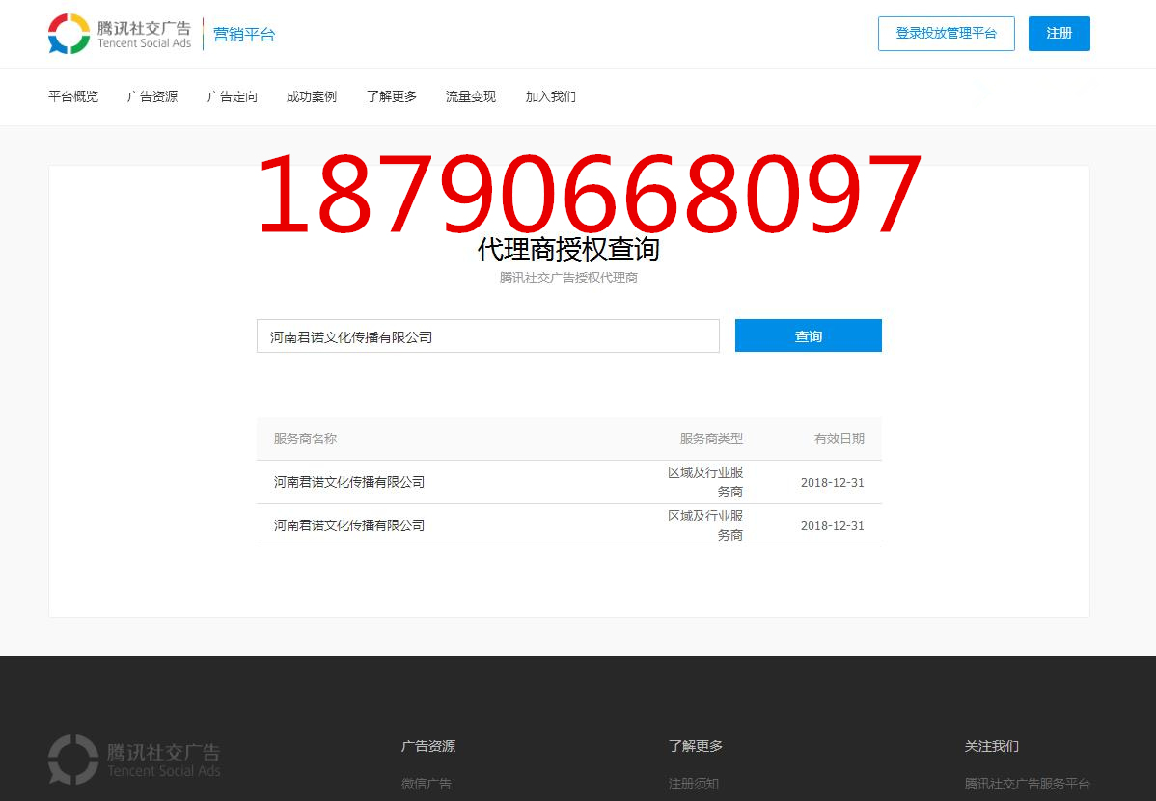Click the footer 了解更多 heading
1156x801 pixels.
point(695,746)
